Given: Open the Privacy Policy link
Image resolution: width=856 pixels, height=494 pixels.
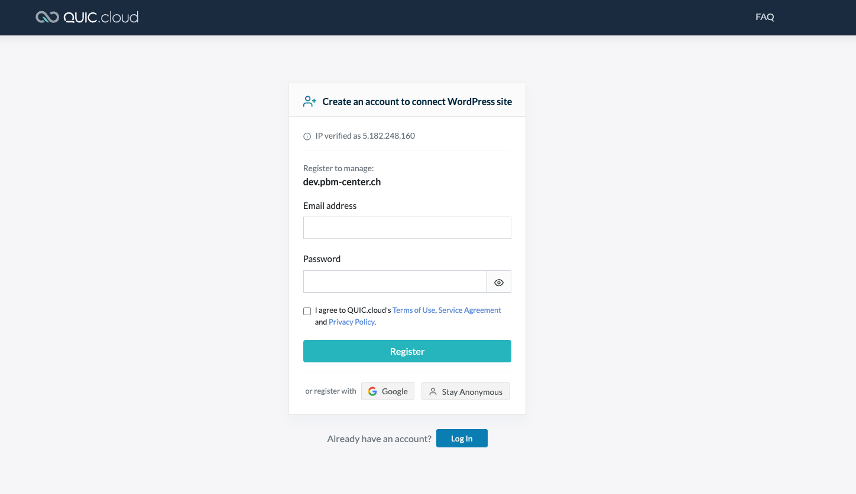Looking at the screenshot, I should 352,322.
